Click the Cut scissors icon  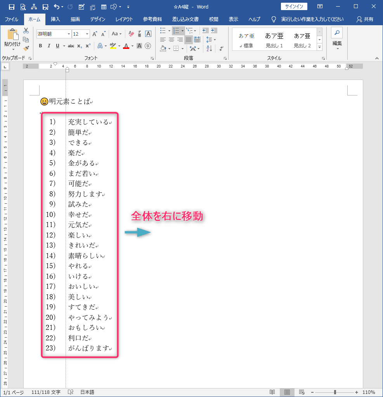click(x=26, y=31)
